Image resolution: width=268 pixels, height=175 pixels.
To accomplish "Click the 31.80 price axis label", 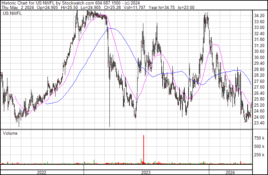I will 259,40.
